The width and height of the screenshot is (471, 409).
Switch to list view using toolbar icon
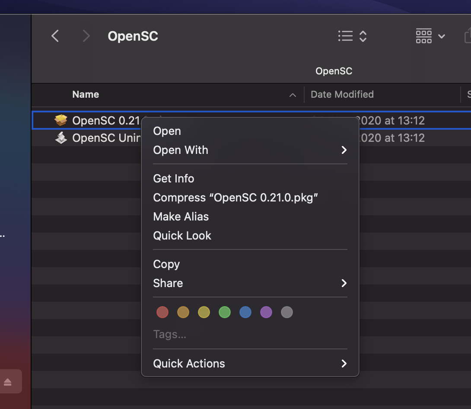point(345,36)
